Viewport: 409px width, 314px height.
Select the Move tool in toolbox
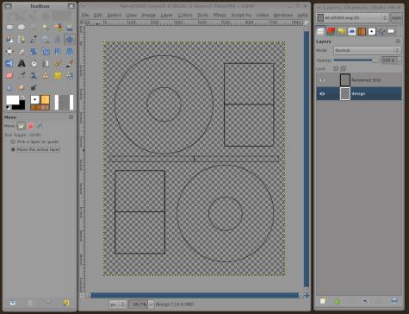pos(70,40)
